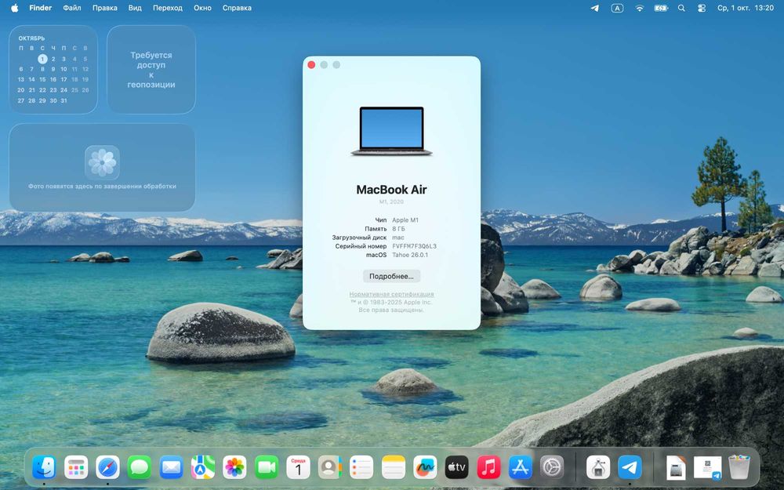Viewport: 784px width, 490px height.
Task: Click the date and time 'Ср, 1 окт. 13:20'
Action: pos(746,8)
